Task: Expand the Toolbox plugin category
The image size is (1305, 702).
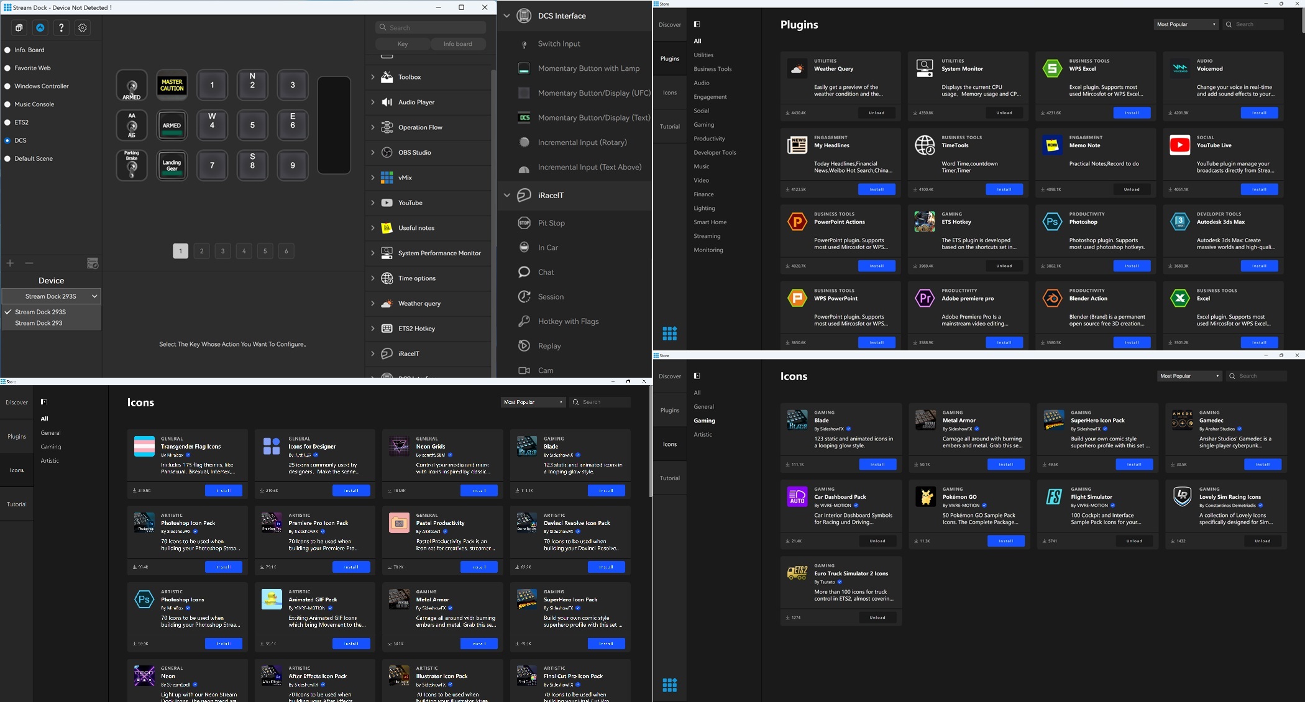Action: (x=372, y=77)
